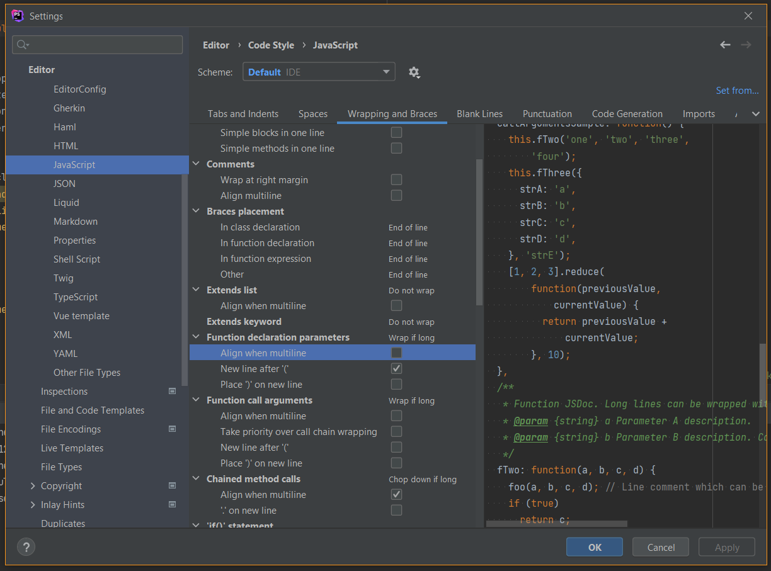
Task: Click the Set from... link
Action: pyautogui.click(x=737, y=91)
